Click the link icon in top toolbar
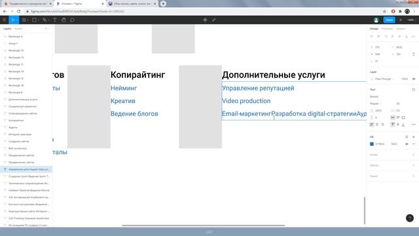The image size is (419, 236). coord(214,20)
